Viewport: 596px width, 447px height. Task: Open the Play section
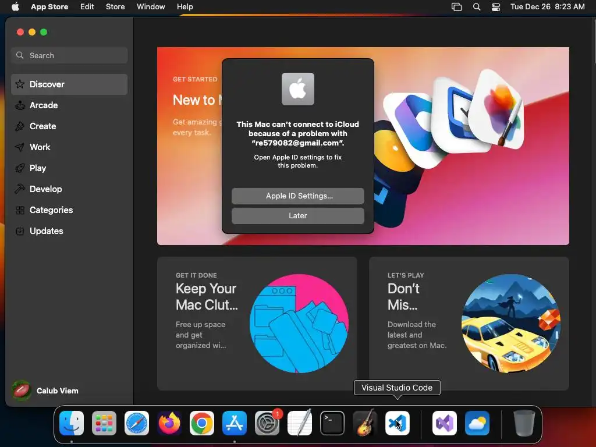[x=69, y=168]
